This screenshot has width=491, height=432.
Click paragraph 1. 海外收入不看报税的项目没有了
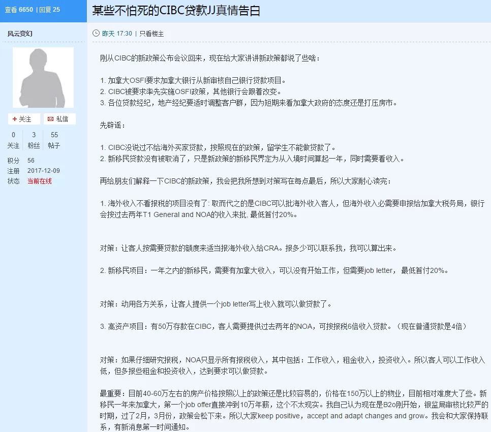[292, 209]
